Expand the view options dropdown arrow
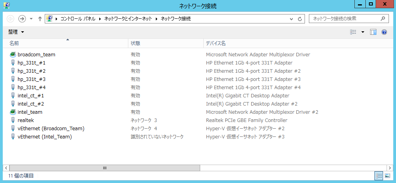The image size is (396, 183). coord(363,32)
